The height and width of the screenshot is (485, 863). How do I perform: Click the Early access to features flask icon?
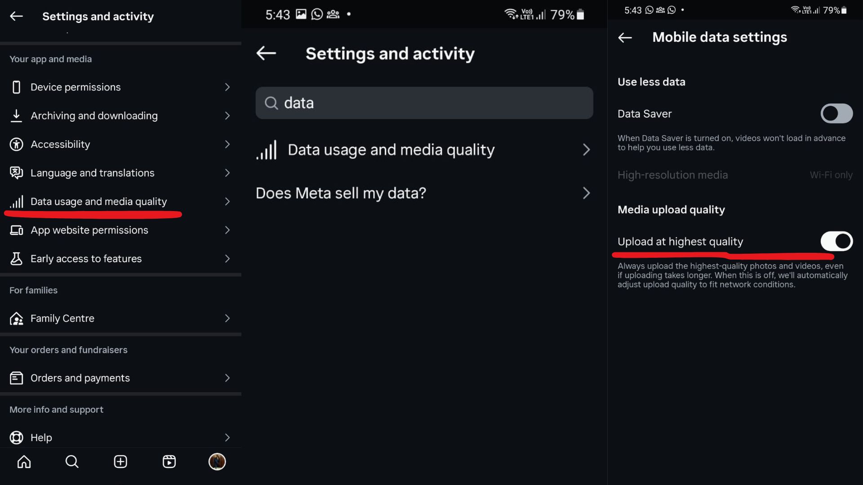(16, 259)
